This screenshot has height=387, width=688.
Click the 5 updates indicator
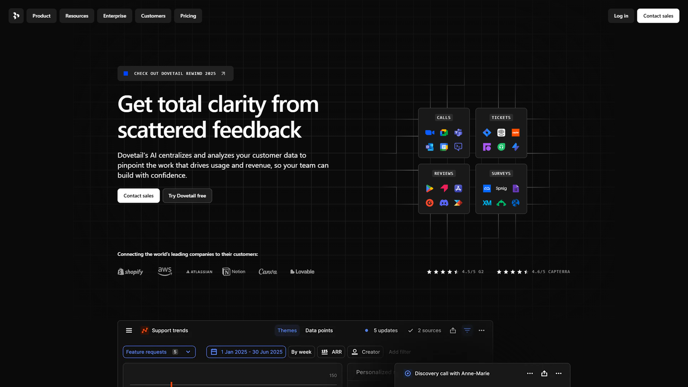(381, 331)
